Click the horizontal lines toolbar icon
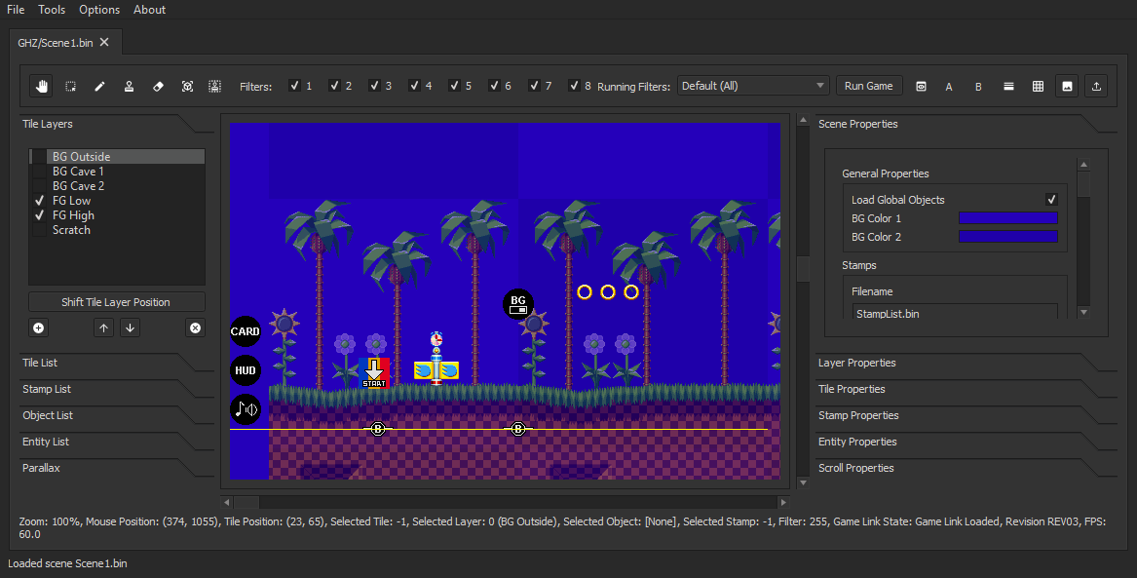This screenshot has height=578, width=1137. pos(1008,87)
